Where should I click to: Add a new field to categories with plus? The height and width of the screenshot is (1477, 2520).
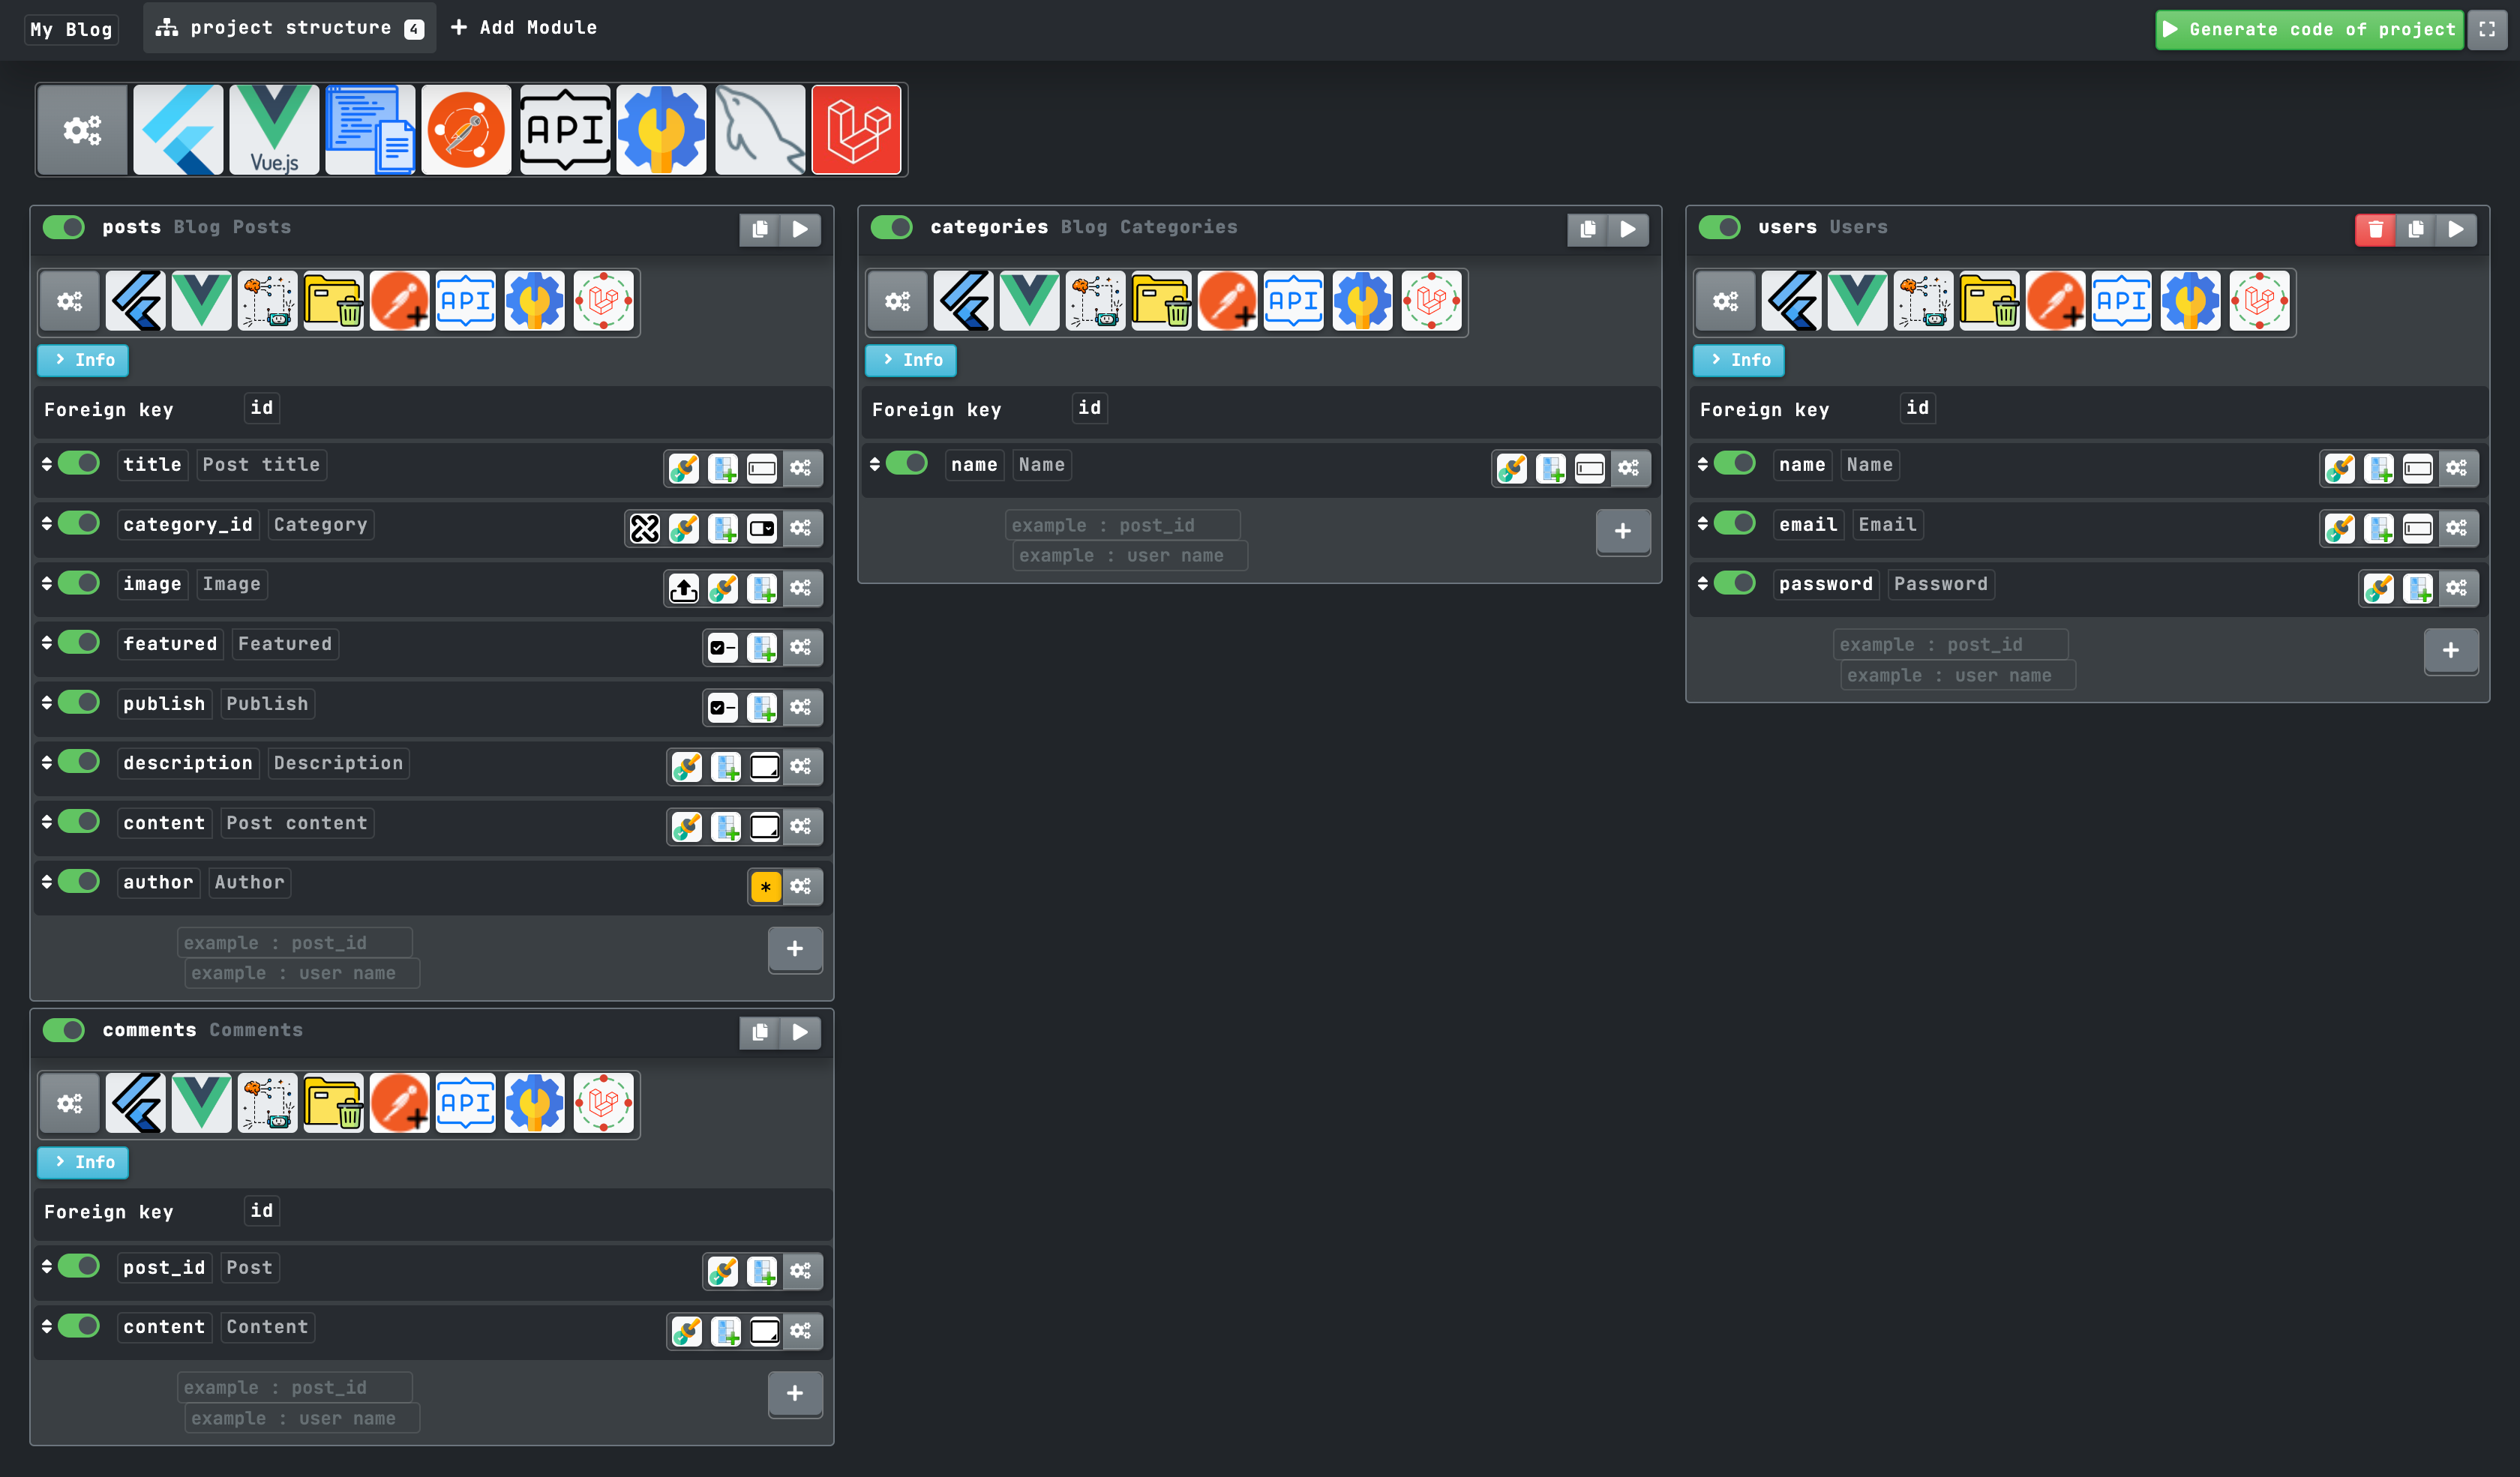pyautogui.click(x=1623, y=532)
